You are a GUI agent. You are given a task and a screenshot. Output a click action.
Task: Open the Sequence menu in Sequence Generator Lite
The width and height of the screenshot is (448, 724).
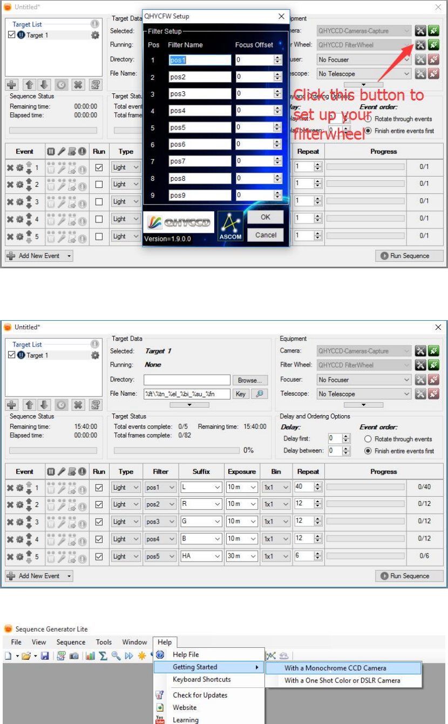pos(71,642)
